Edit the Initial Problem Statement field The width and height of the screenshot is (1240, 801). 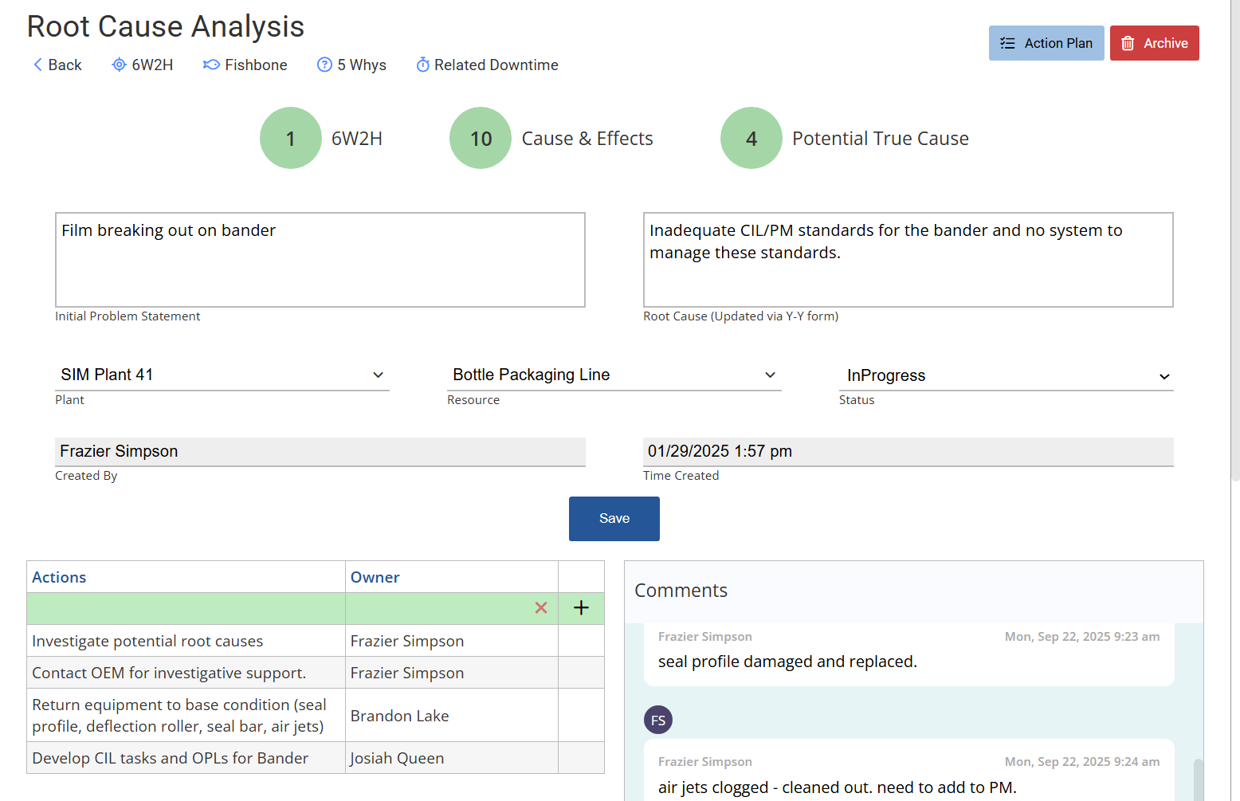click(320, 259)
